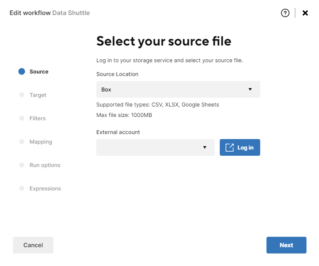The image size is (319, 266).
Task: Click the blue Source step indicator dot
Action: pyautogui.click(x=22, y=71)
